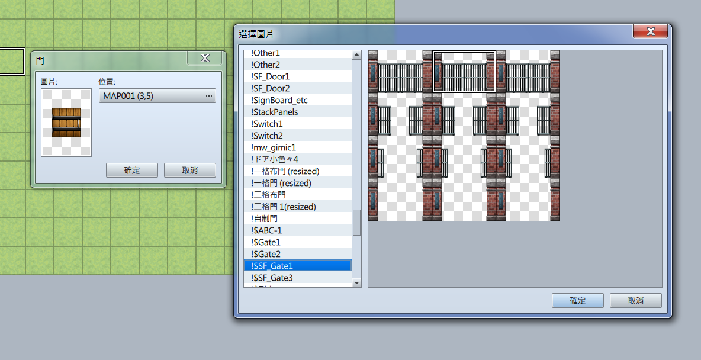Select the outlined closed gate sprite

point(464,72)
